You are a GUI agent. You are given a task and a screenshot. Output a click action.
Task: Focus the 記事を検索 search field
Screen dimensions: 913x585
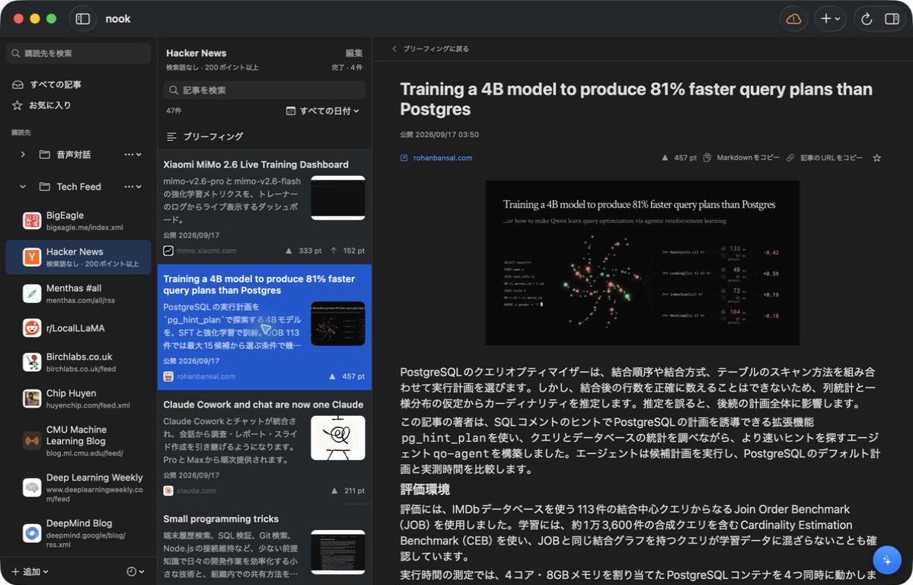tap(264, 90)
